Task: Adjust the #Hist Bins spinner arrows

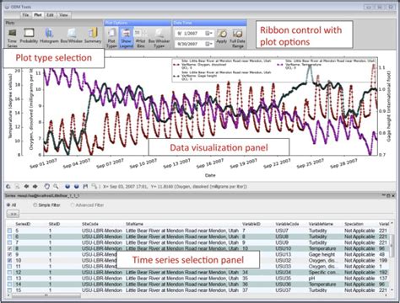Action: point(144,33)
